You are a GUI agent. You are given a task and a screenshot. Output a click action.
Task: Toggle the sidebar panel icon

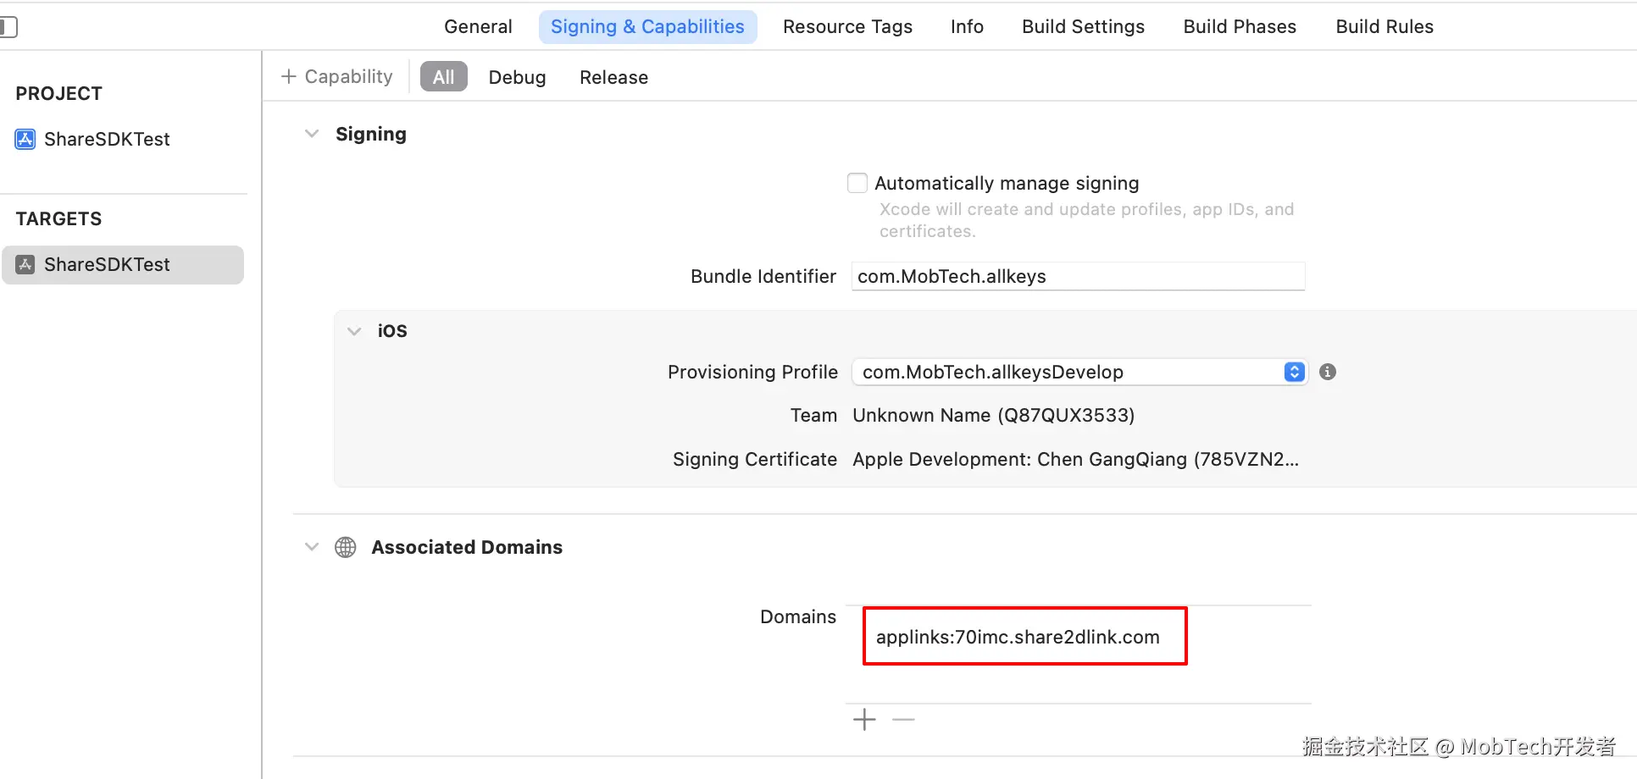8,27
